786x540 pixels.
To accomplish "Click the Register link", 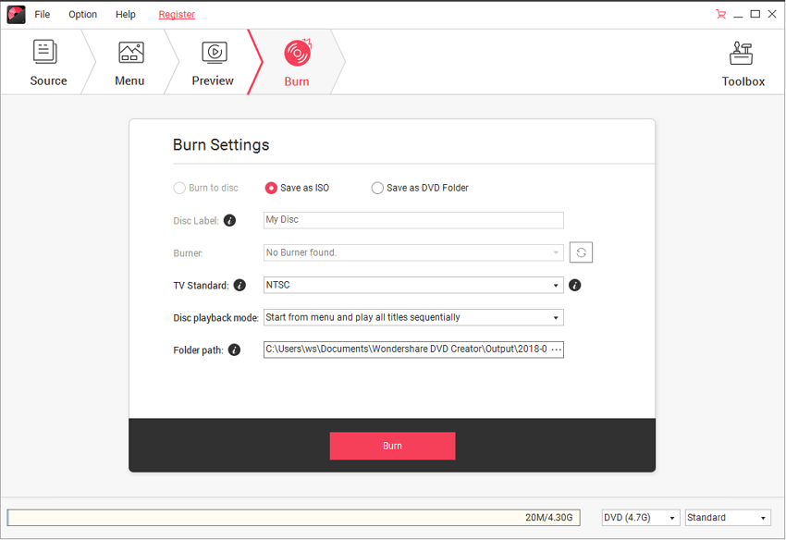I will (x=177, y=15).
